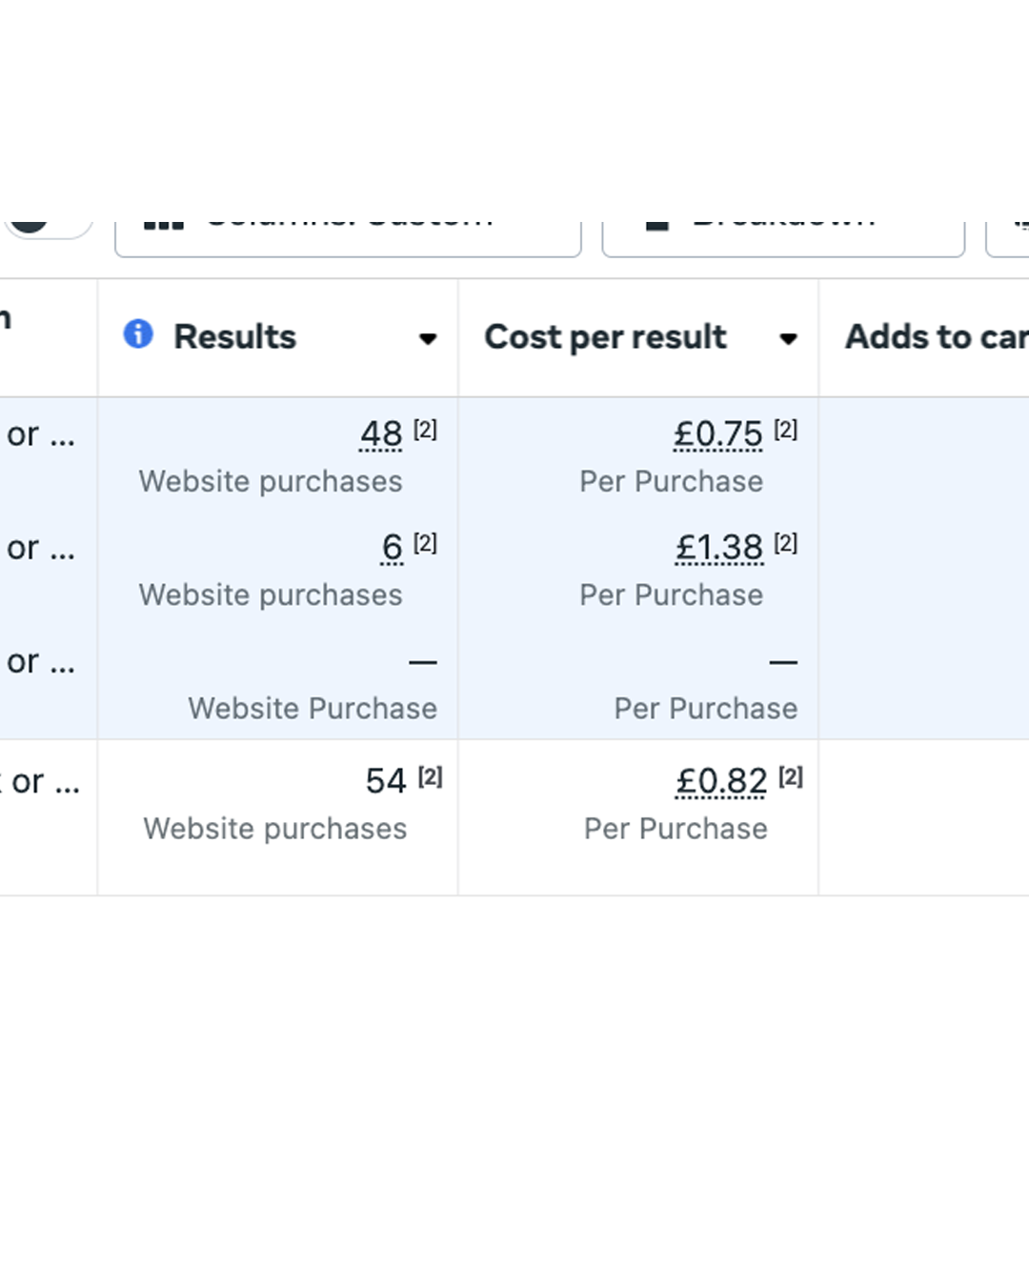Select the Cost per result header text

(x=605, y=337)
